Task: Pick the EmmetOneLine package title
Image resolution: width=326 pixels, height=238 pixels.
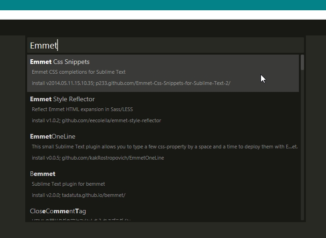Action: [x=52, y=136]
